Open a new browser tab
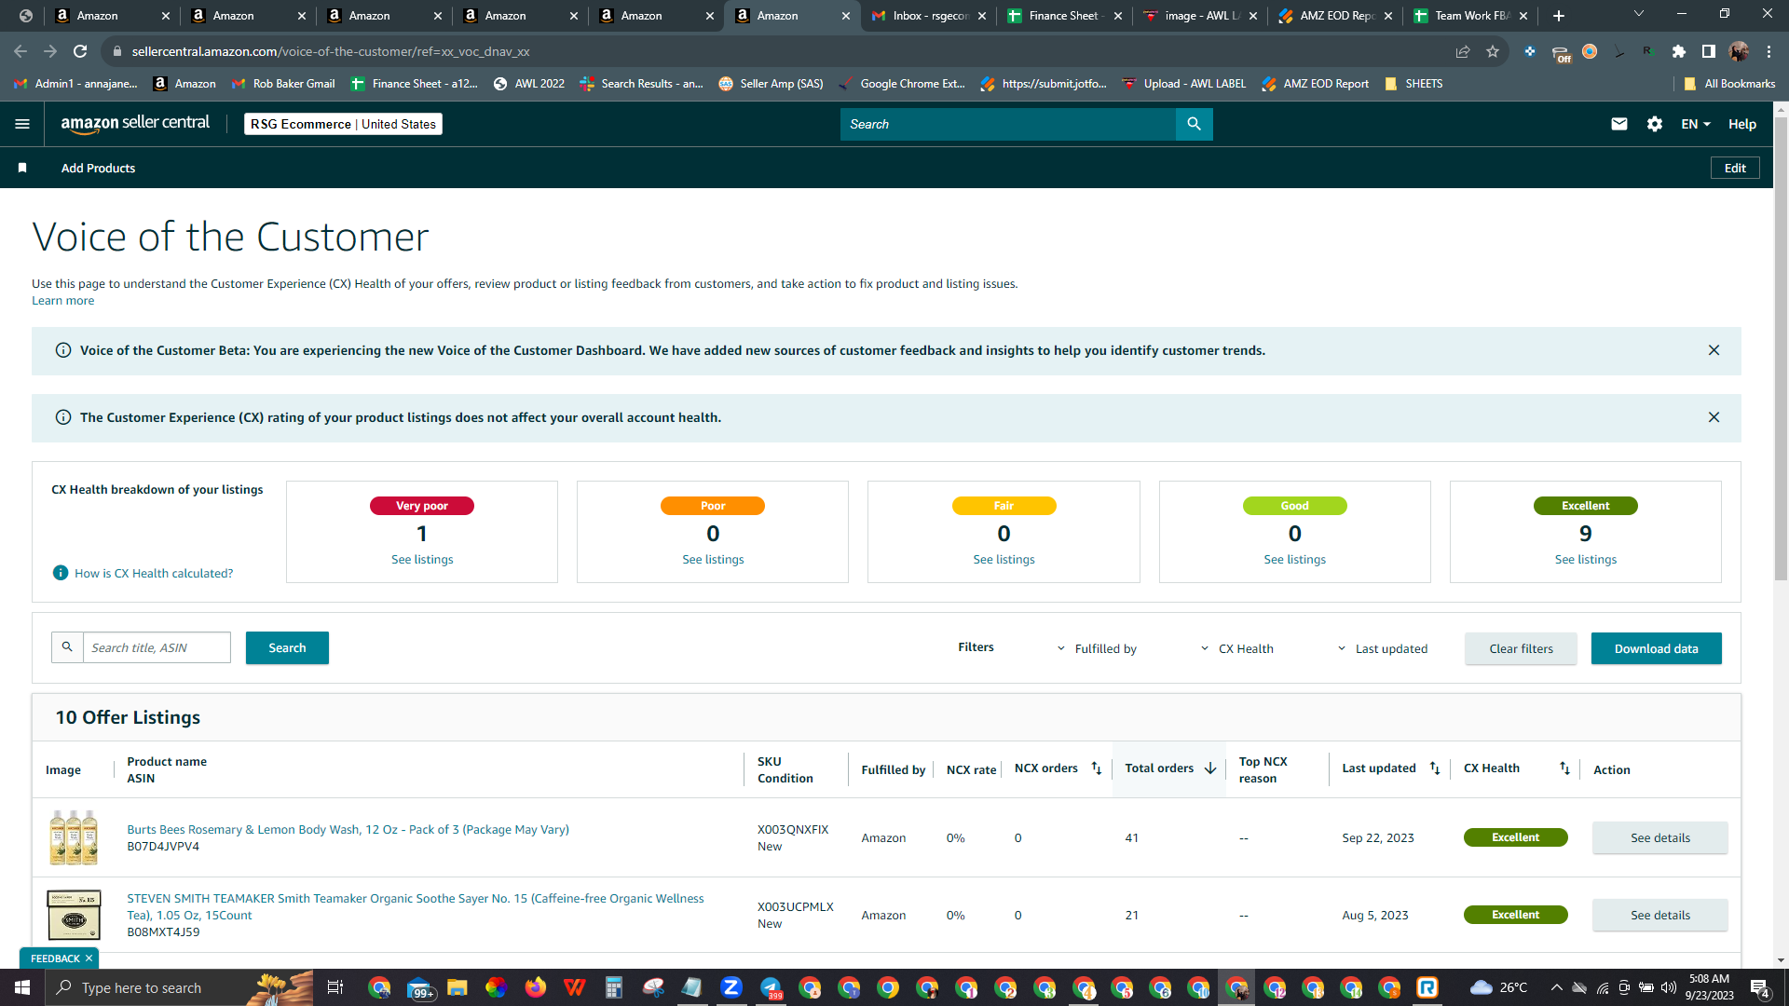 coord(1559,16)
